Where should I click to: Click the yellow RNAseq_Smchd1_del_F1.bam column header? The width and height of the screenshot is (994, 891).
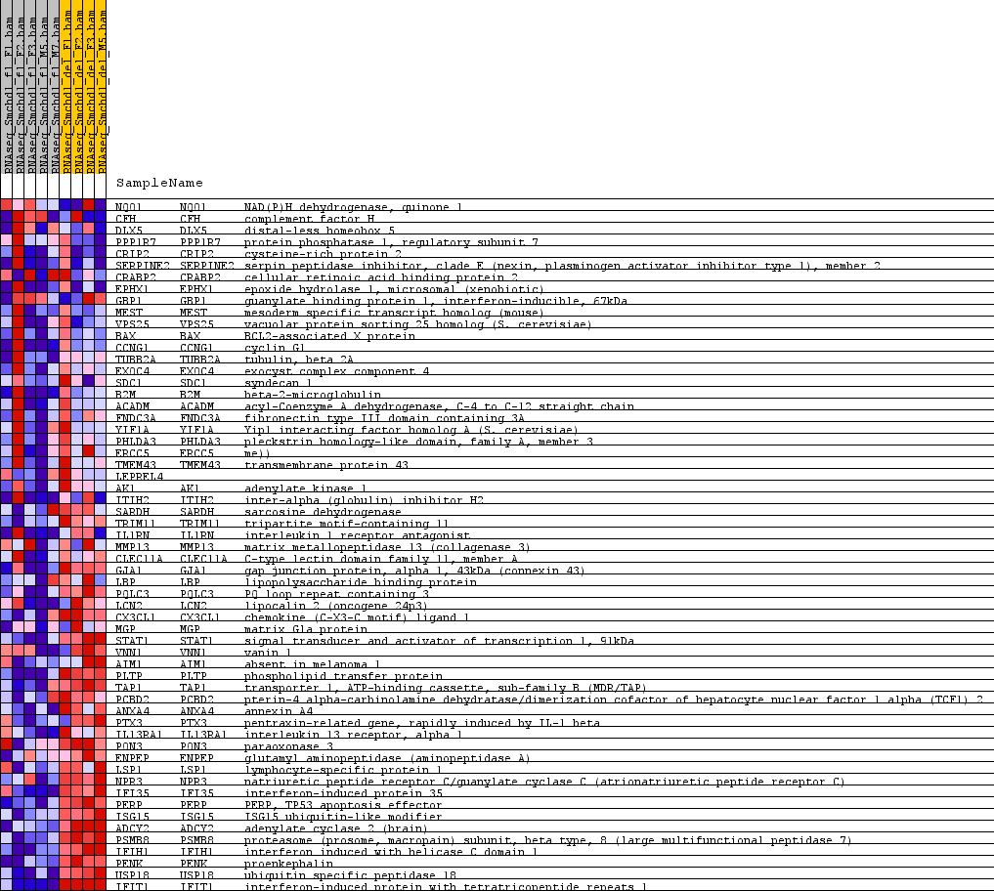pos(65,88)
